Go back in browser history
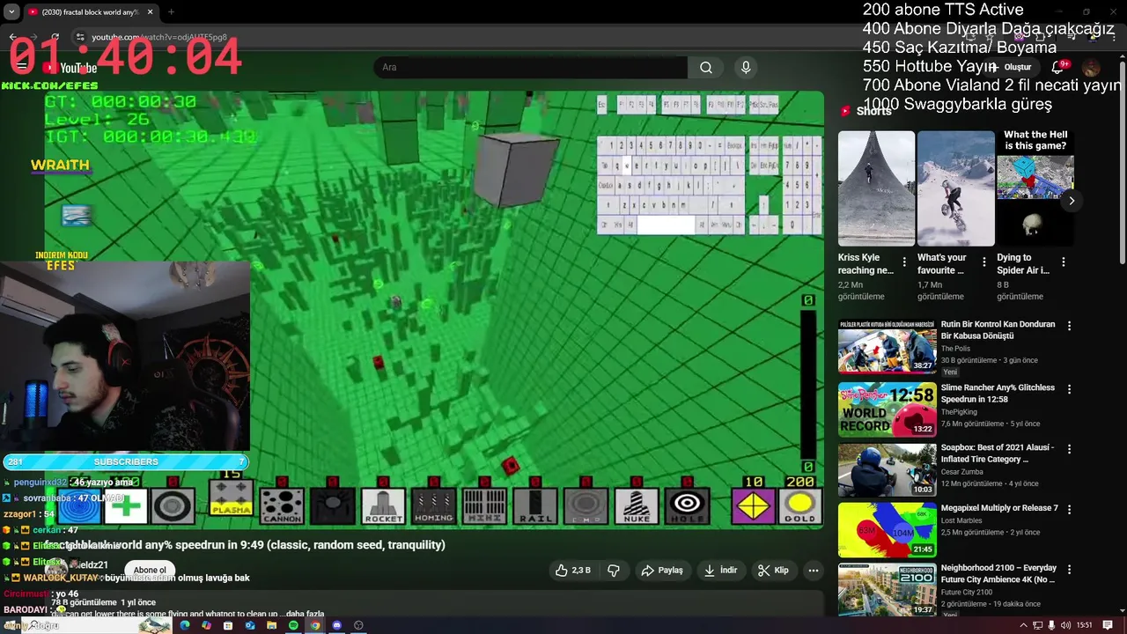 pos(13,37)
